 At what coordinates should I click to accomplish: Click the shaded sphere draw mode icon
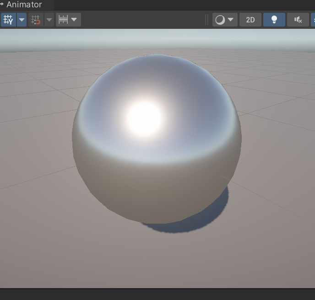(x=220, y=20)
